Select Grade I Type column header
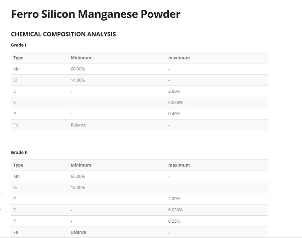This screenshot has width=302, height=238. tap(18, 58)
